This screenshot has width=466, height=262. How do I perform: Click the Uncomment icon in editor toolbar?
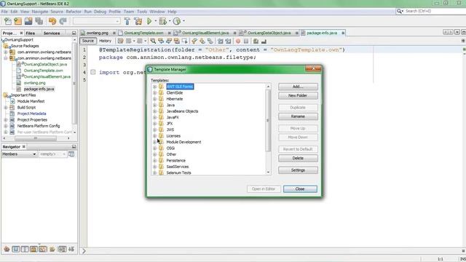point(264,41)
